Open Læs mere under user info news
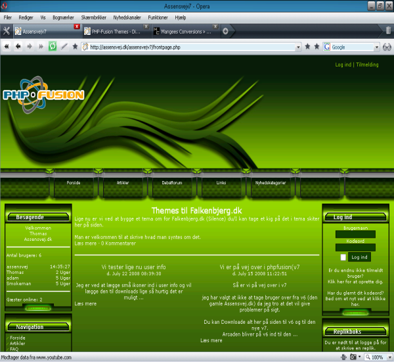 point(85,303)
